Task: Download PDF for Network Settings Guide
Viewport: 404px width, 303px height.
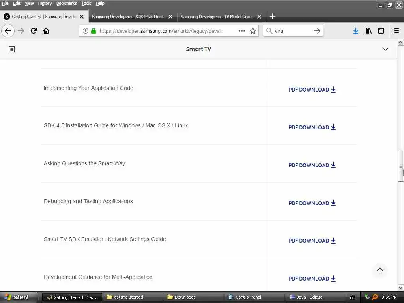Action: pyautogui.click(x=312, y=241)
